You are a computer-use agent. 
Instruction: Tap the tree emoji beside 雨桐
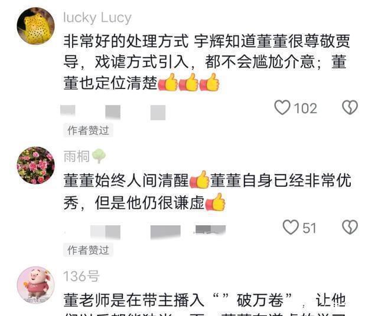(99, 156)
